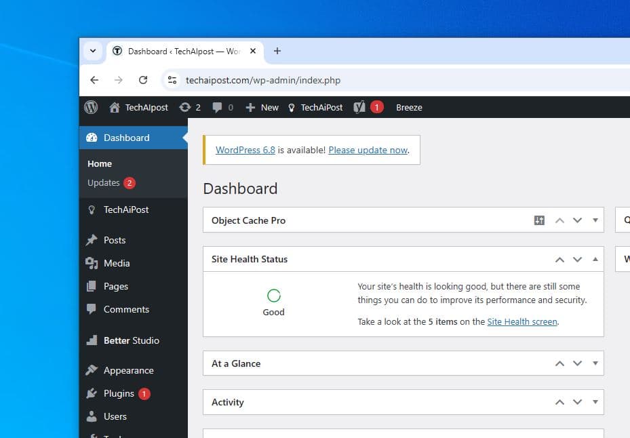Open Dashboard in the sidebar
This screenshot has height=438, width=630.
(x=134, y=138)
